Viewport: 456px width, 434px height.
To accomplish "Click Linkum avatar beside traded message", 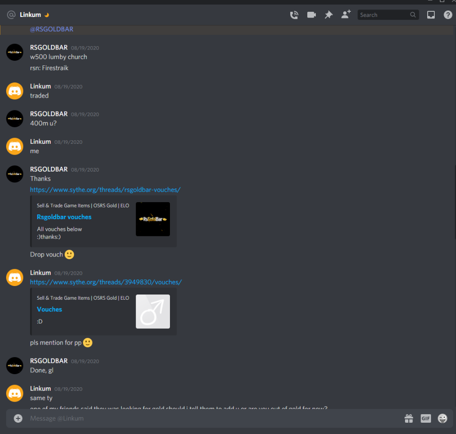I will coord(15,91).
